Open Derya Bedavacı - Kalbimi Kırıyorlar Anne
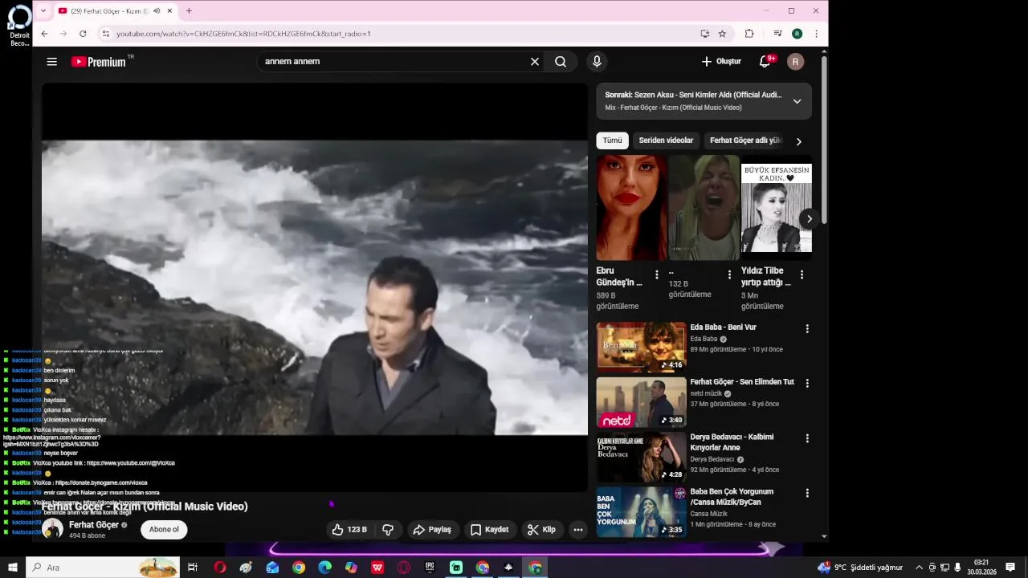Viewport: 1028px width, 578px height. [x=732, y=442]
